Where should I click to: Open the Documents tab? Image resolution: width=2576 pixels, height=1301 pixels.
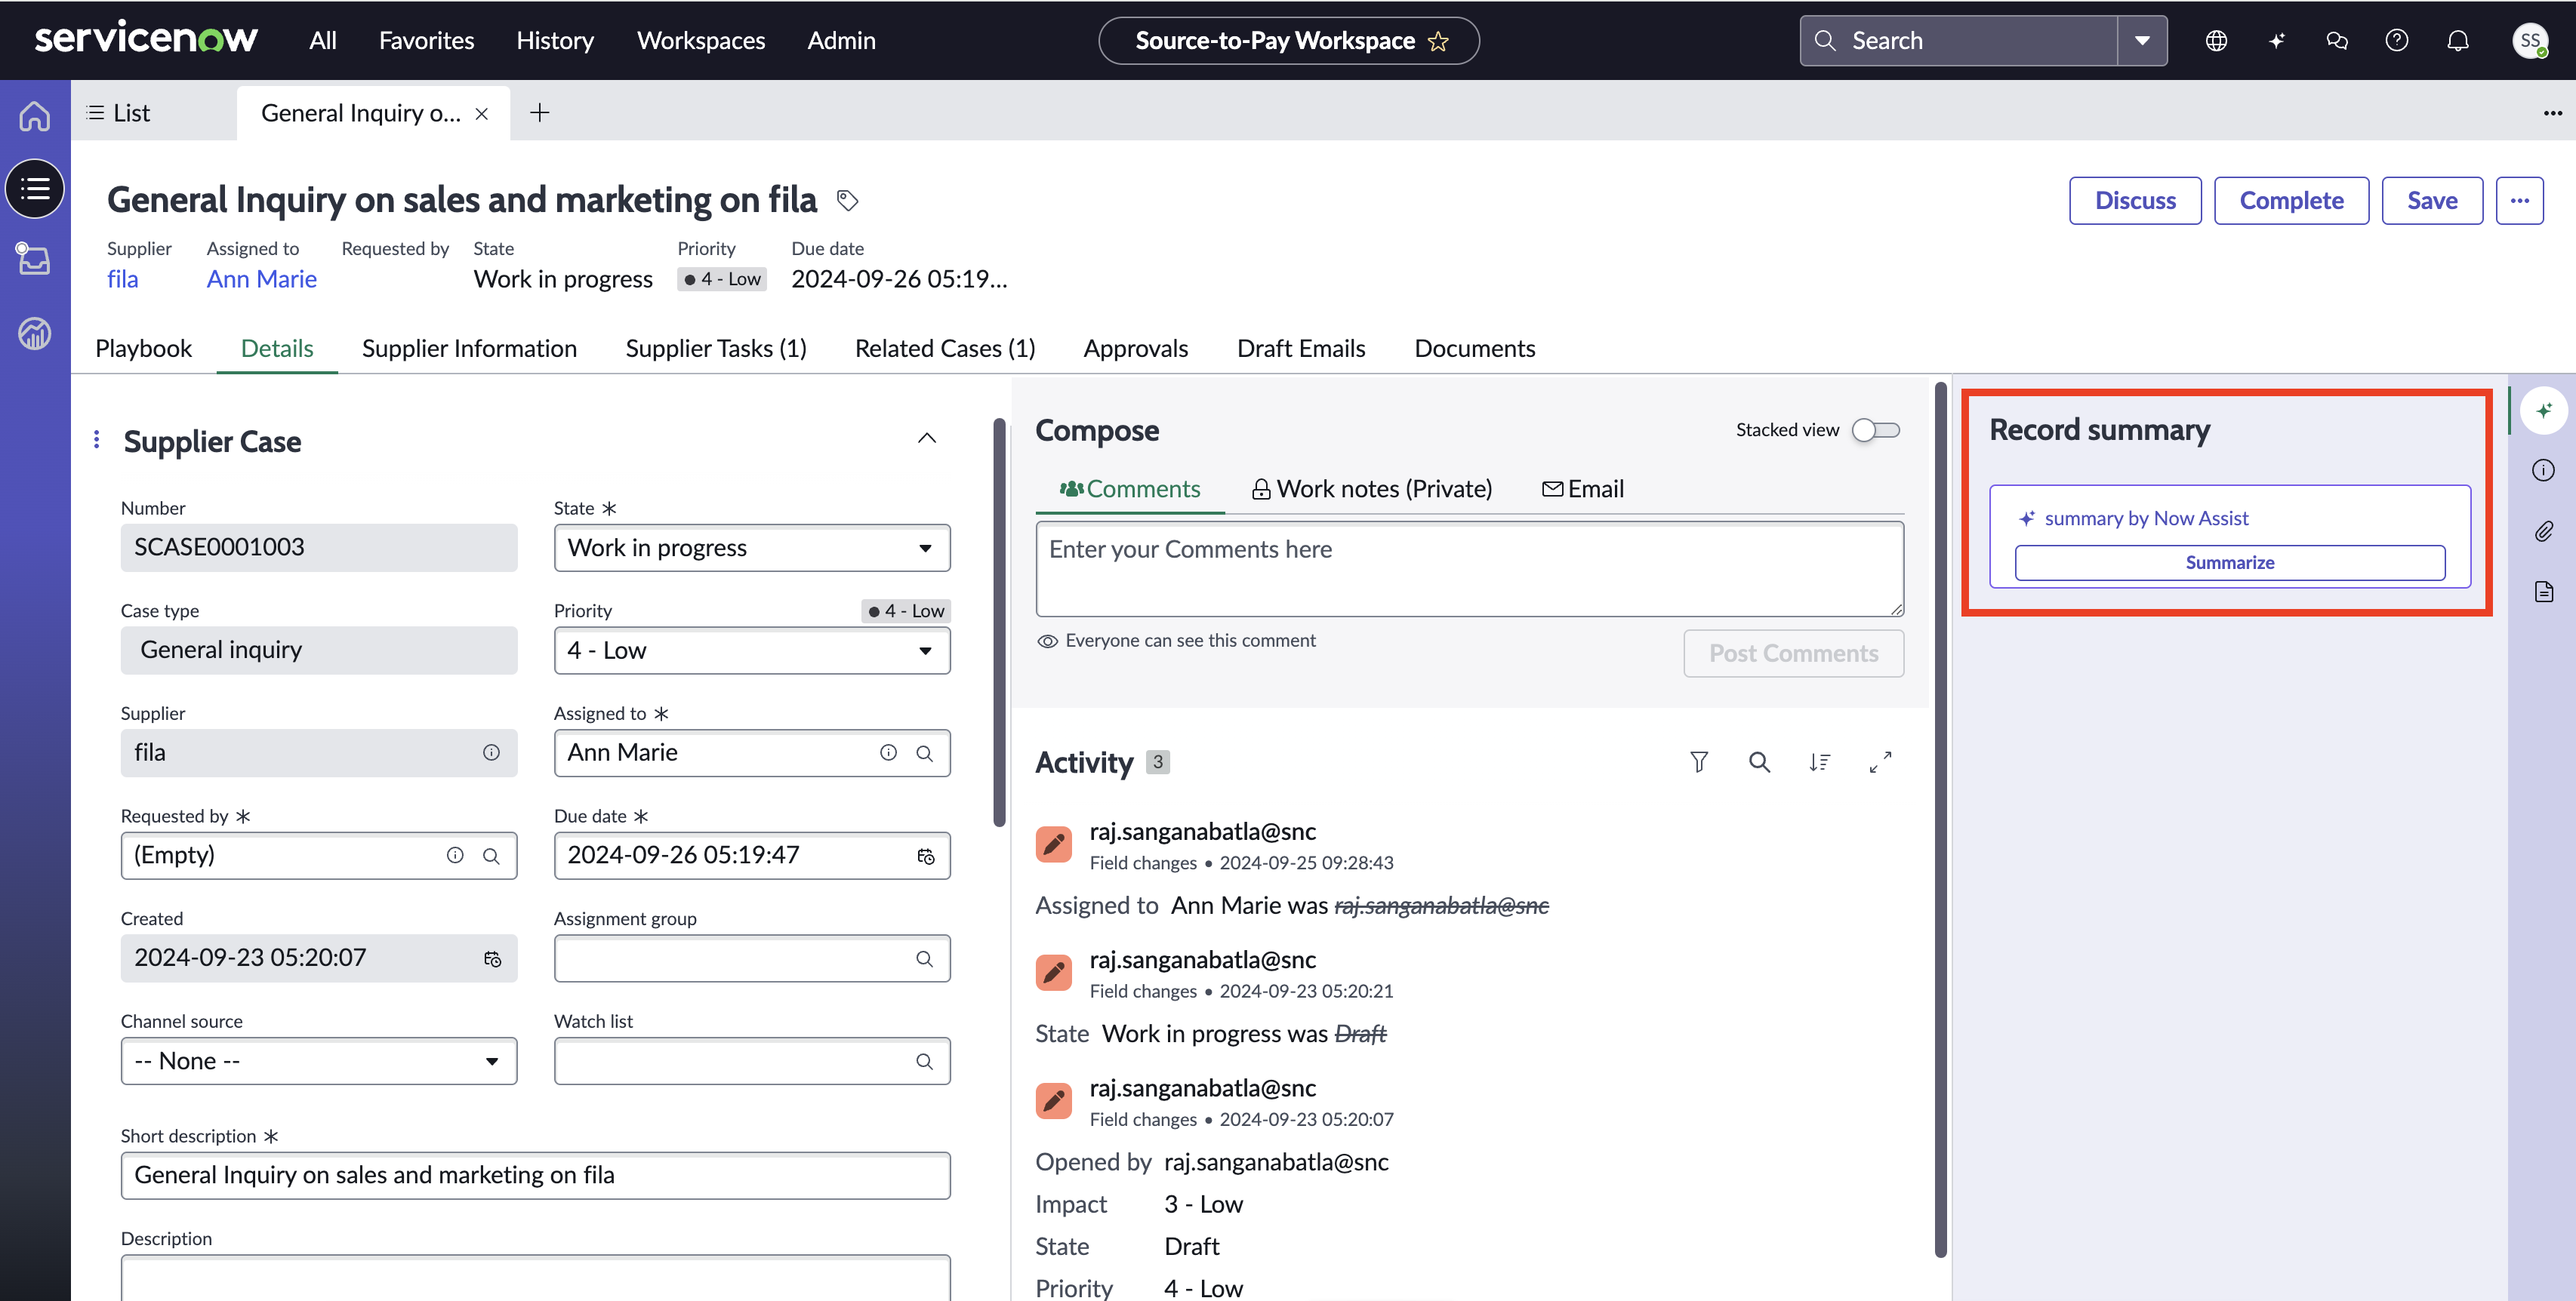click(1475, 349)
